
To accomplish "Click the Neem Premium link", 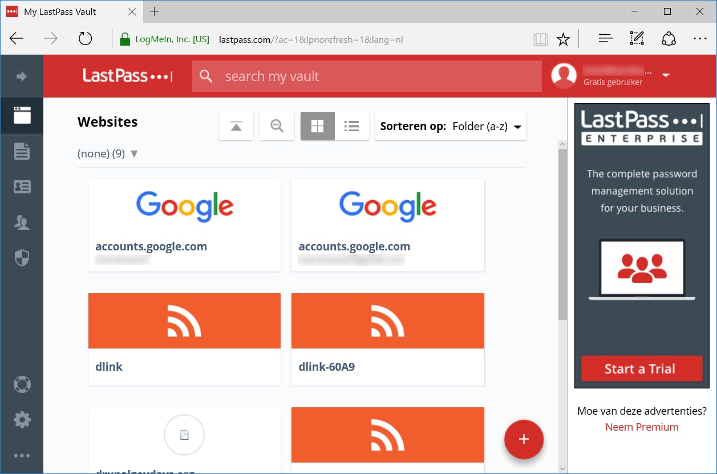I will [x=642, y=427].
